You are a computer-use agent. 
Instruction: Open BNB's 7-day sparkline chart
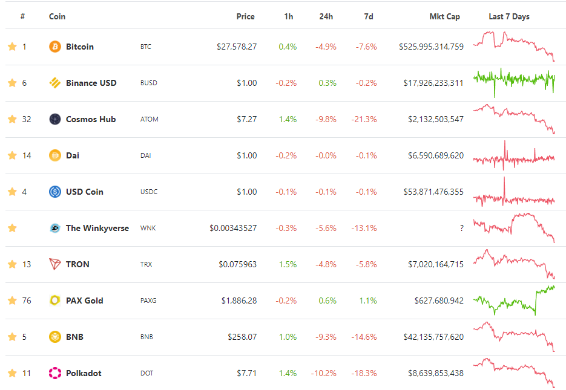tap(514, 337)
